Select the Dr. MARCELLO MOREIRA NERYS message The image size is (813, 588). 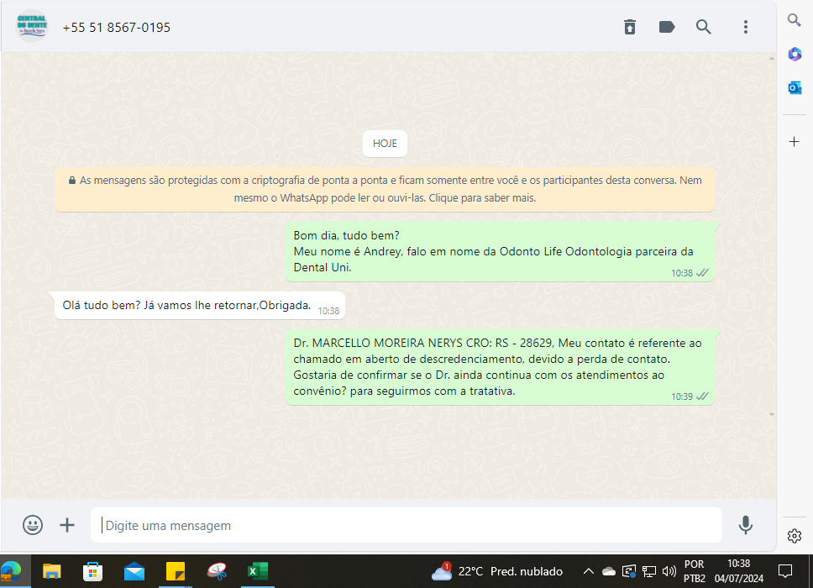click(500, 367)
